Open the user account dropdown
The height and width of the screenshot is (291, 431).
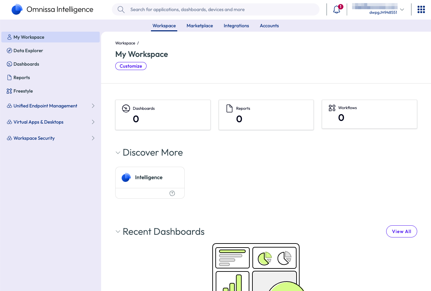pos(402,9)
